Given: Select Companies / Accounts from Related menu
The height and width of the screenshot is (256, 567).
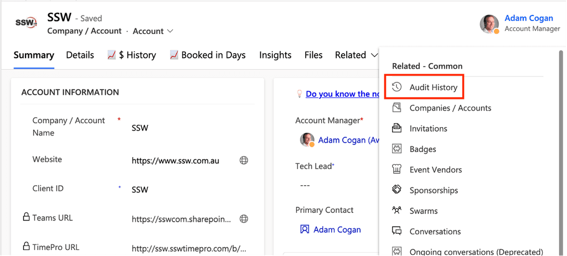Looking at the screenshot, I should click(x=450, y=108).
